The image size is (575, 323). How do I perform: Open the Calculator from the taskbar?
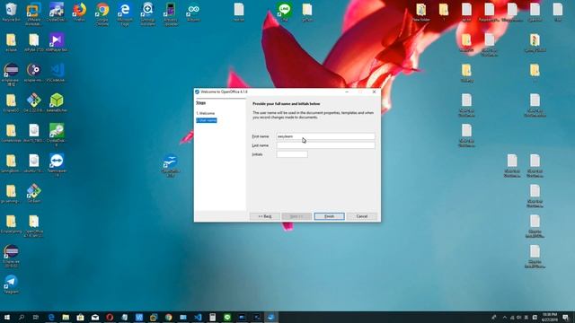[212, 317]
